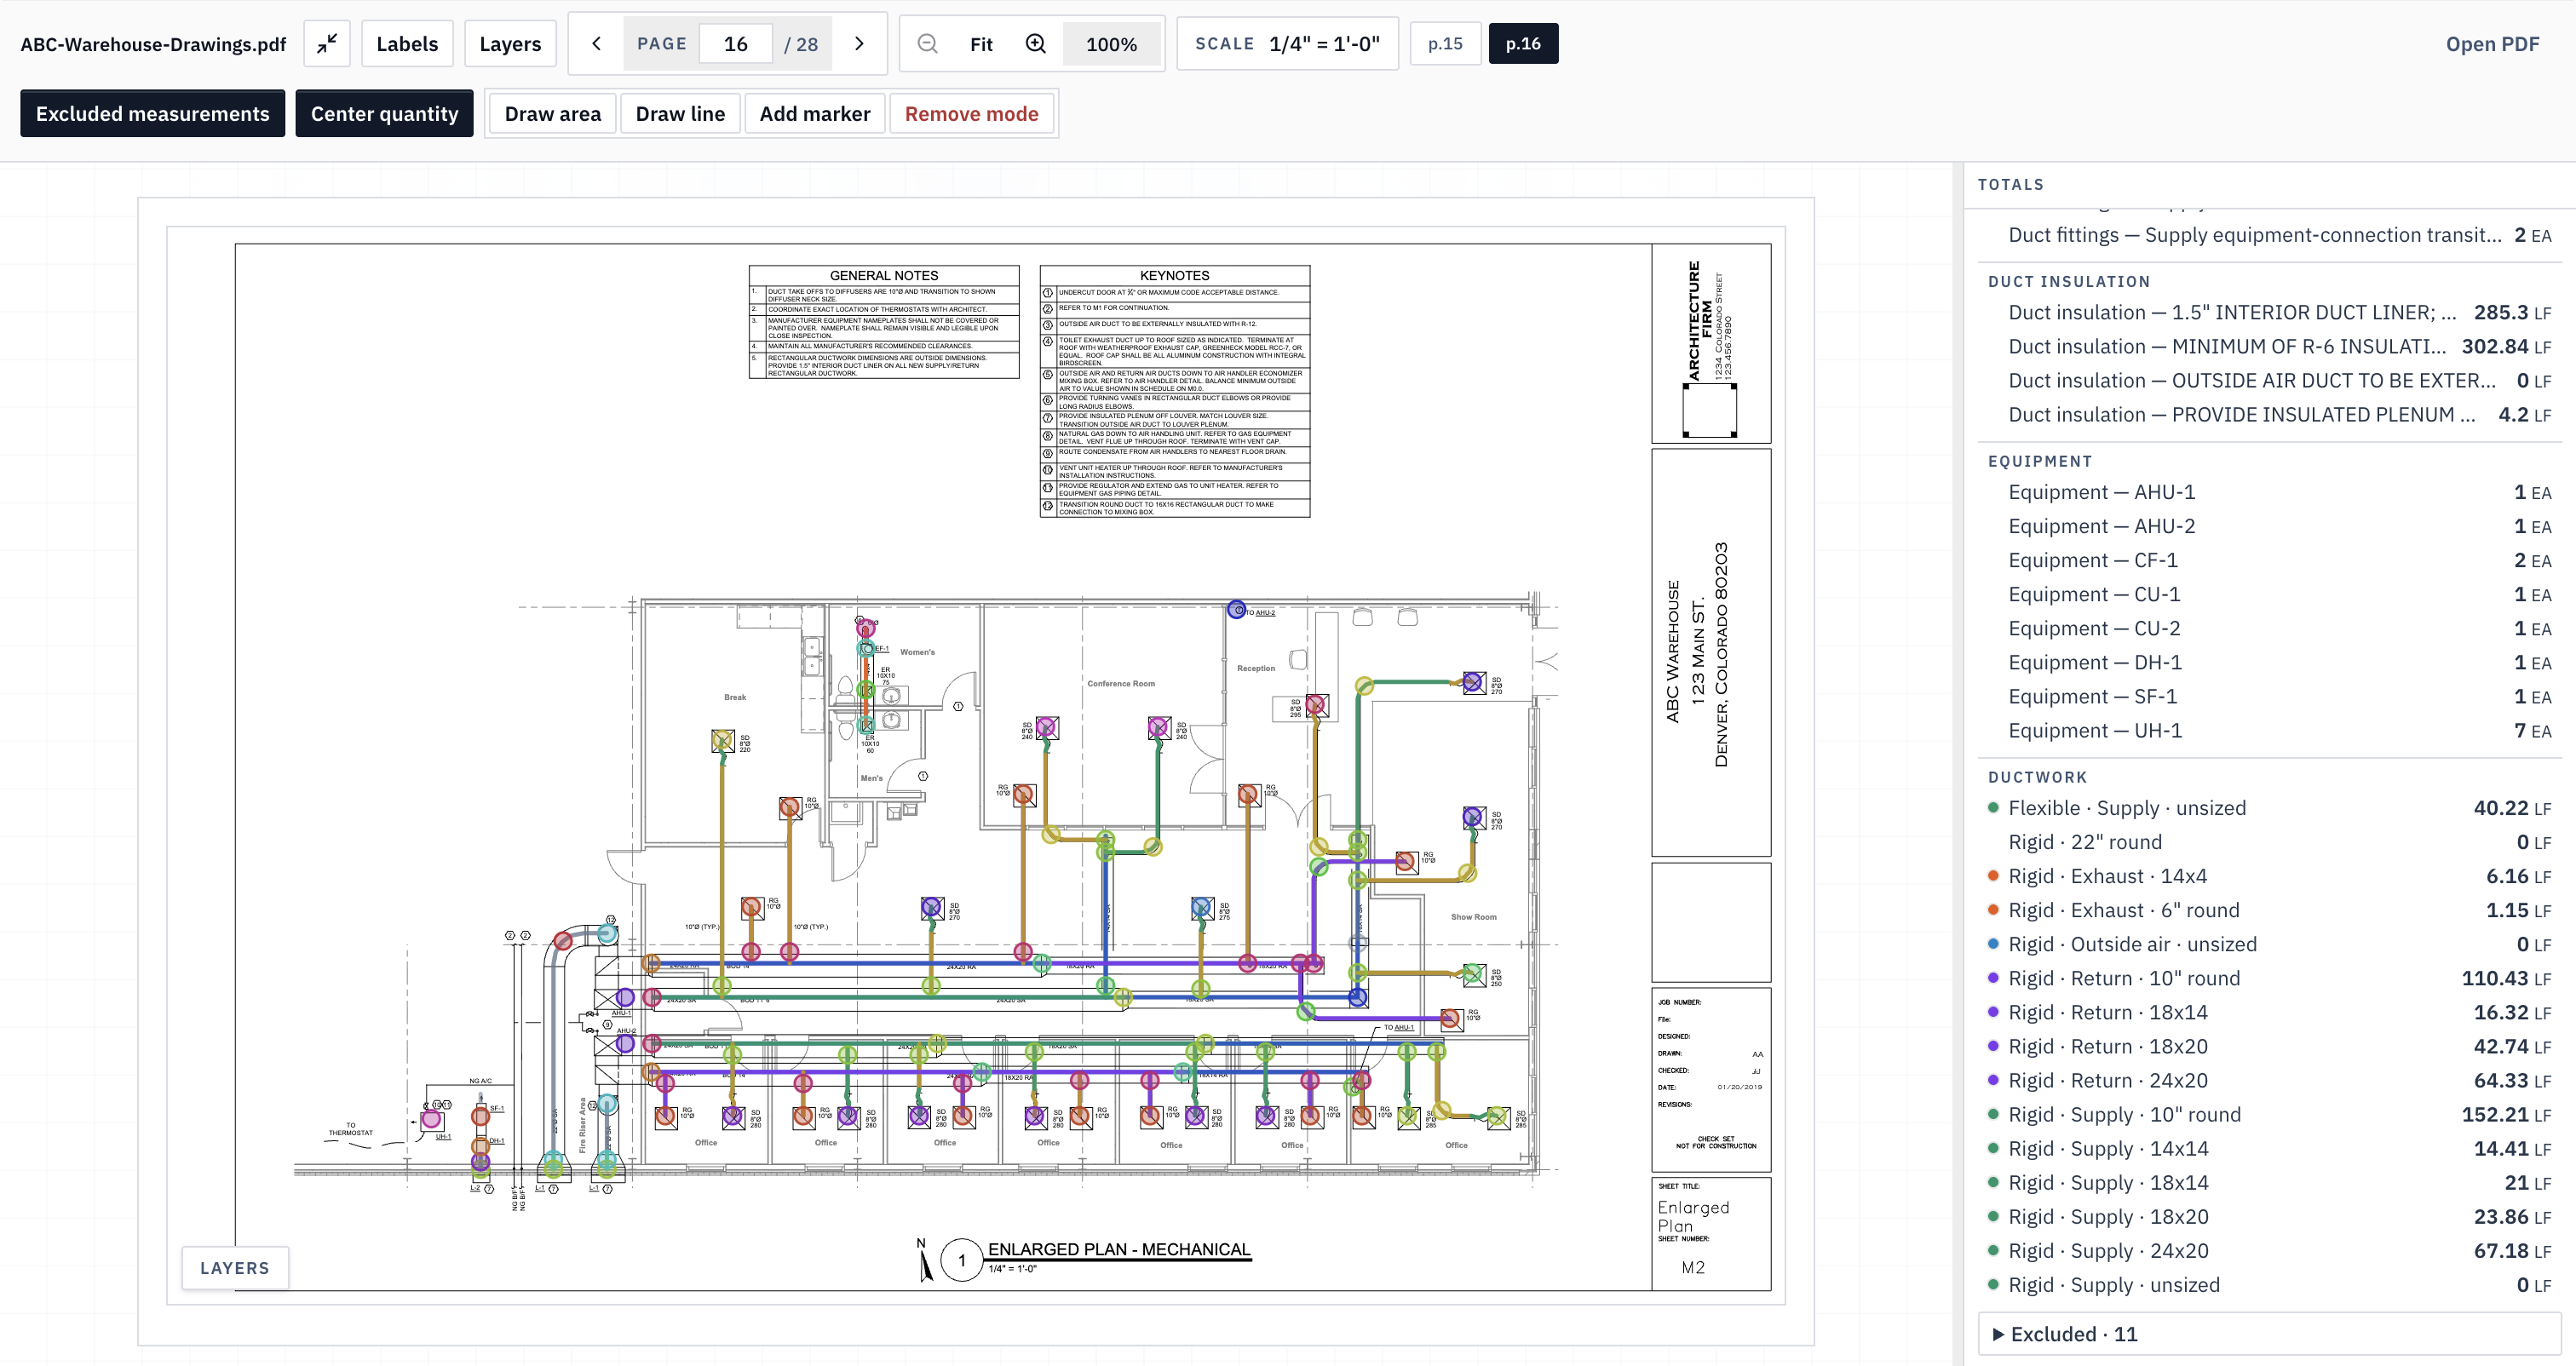Click the Rigid Outside air unsized blue dot

[1993, 944]
